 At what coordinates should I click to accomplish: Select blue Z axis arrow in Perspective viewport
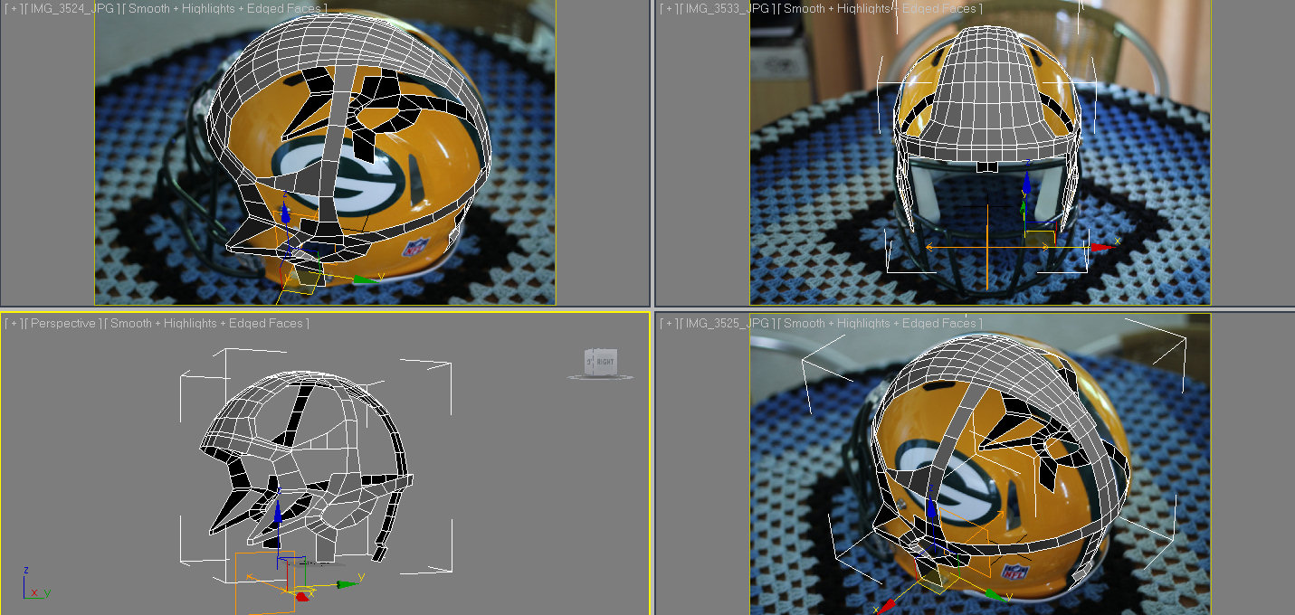[278, 514]
